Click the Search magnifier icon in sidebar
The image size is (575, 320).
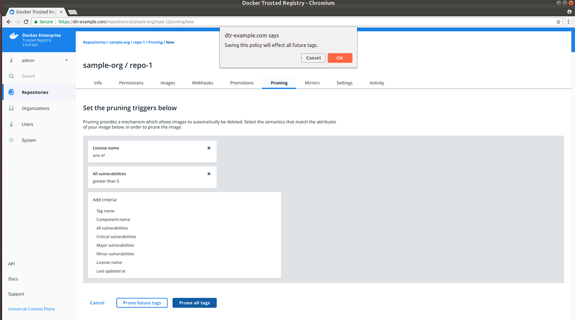(x=12, y=76)
